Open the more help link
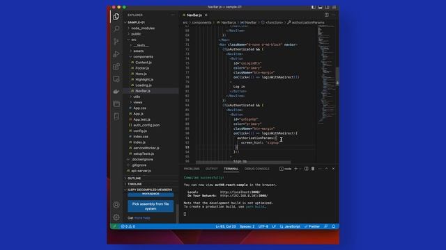Image resolution: width=446 pixels, height=250 pixels. pos(142,218)
